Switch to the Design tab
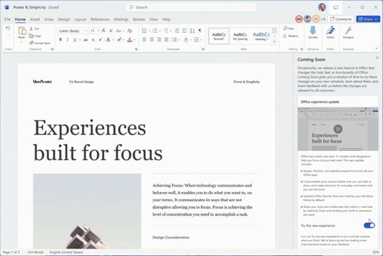383x256 pixels. pyautogui.click(x=64, y=19)
